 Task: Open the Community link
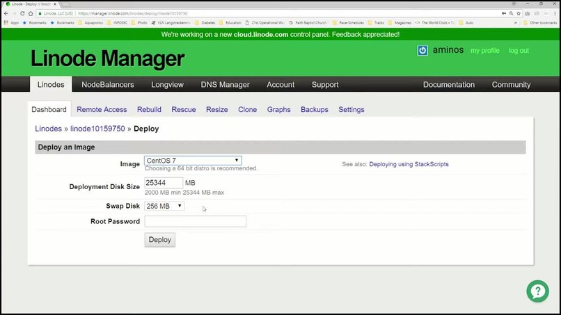pos(511,84)
